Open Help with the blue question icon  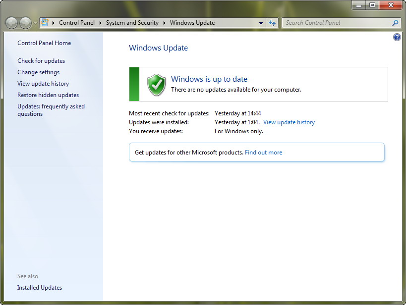coord(397,37)
